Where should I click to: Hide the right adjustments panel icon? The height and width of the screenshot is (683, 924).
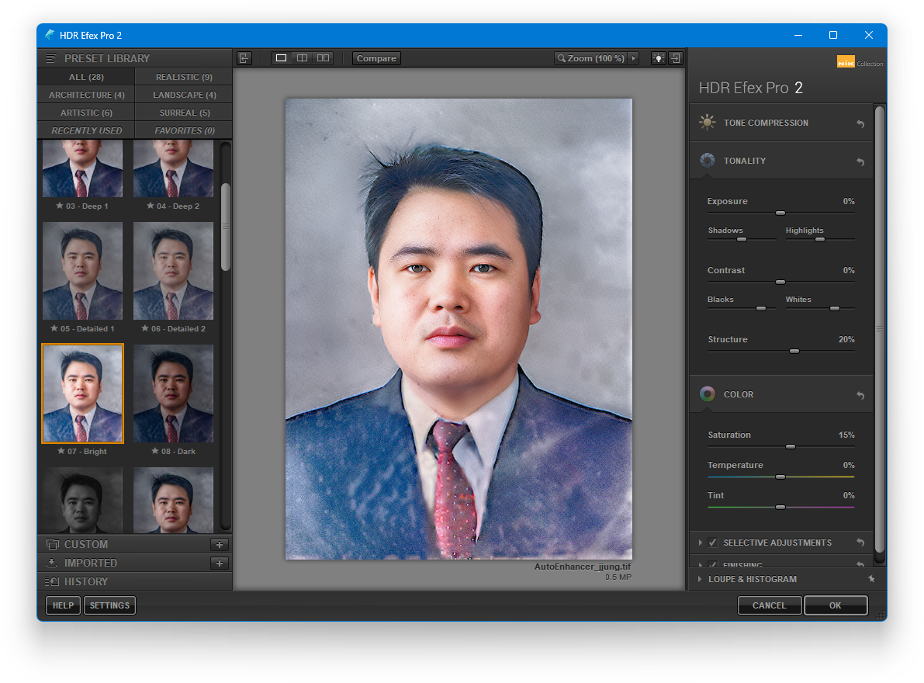coord(675,58)
